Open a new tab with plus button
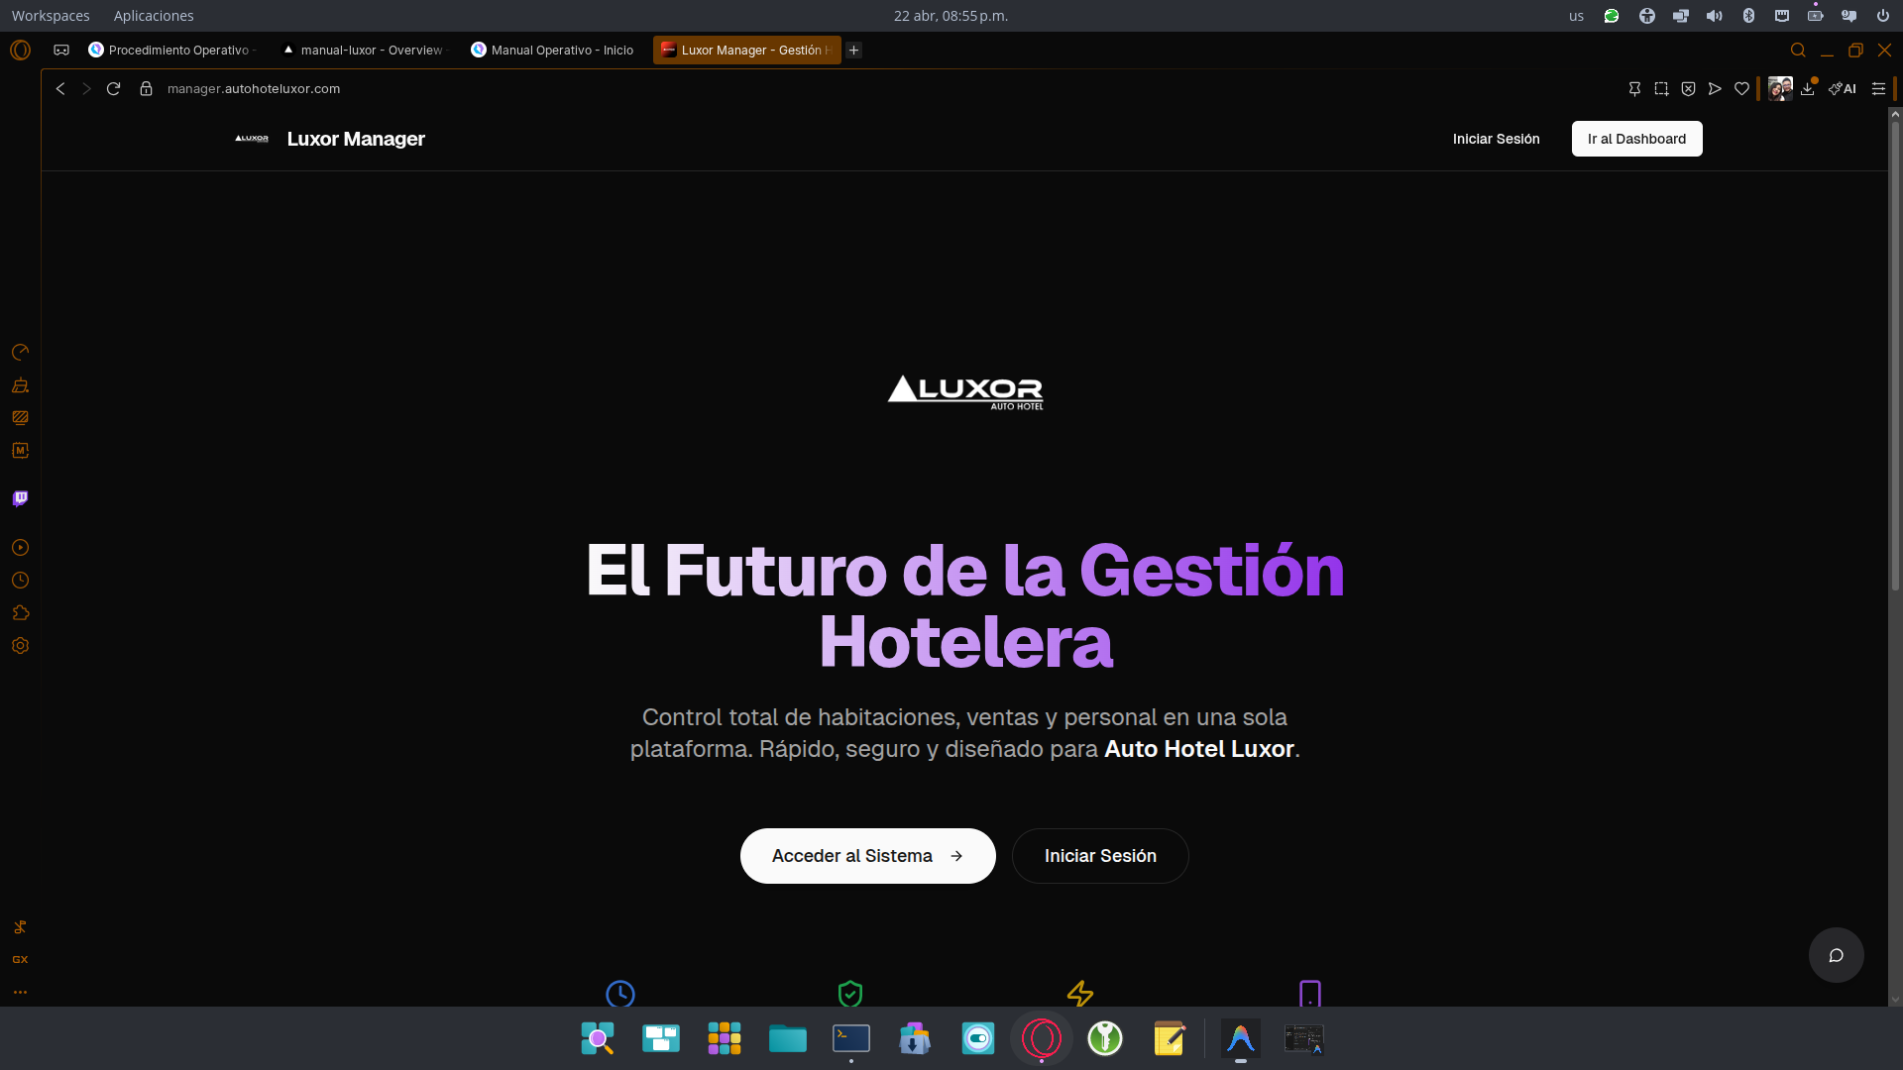This screenshot has width=1903, height=1070. click(x=853, y=50)
